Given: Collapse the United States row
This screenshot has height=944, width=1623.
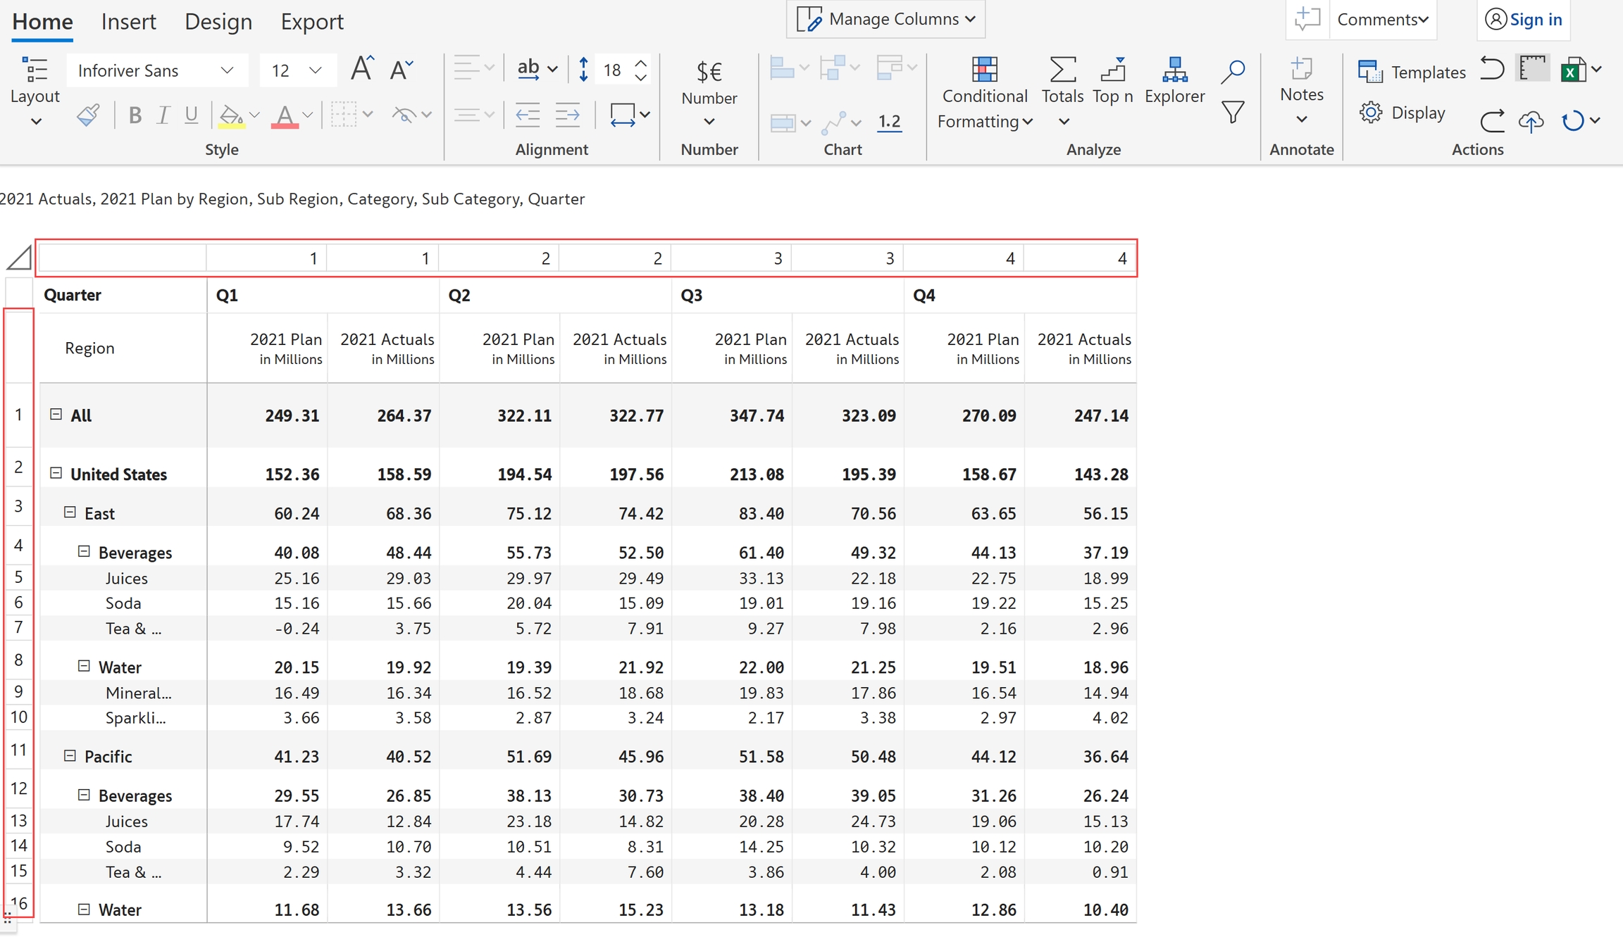Looking at the screenshot, I should click(x=56, y=473).
